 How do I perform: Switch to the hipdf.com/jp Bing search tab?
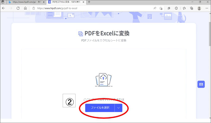(26, 2)
